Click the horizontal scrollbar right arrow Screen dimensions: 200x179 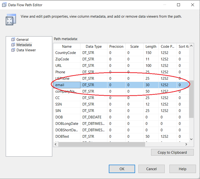(x=186, y=144)
